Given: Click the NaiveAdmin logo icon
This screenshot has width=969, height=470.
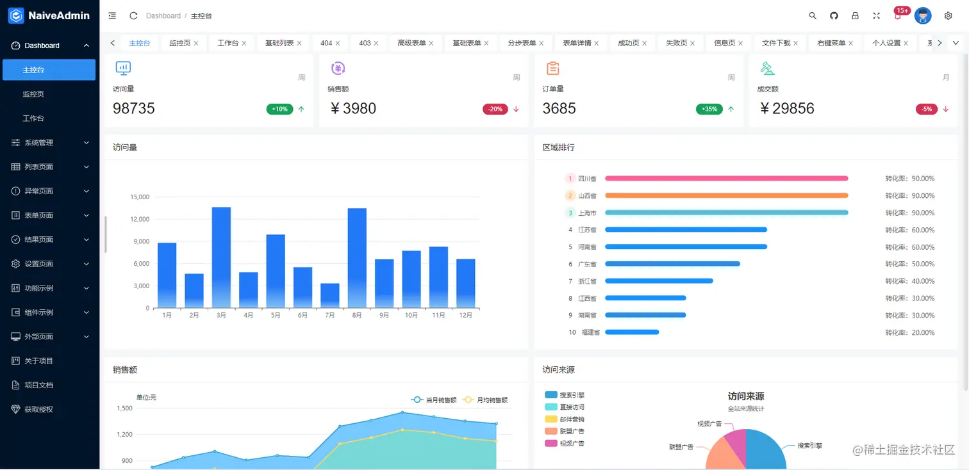Looking at the screenshot, I should pyautogui.click(x=15, y=15).
